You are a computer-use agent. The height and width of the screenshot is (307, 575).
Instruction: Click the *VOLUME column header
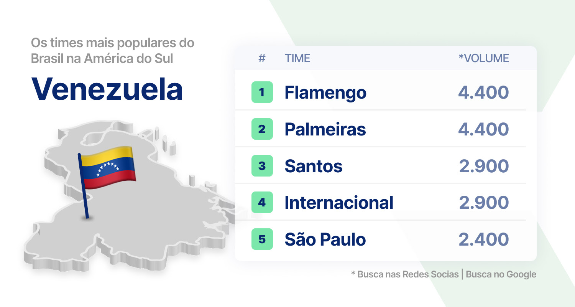[x=484, y=58]
